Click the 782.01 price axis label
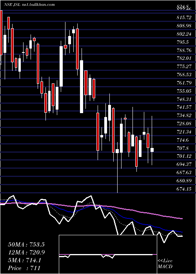 click(184, 58)
